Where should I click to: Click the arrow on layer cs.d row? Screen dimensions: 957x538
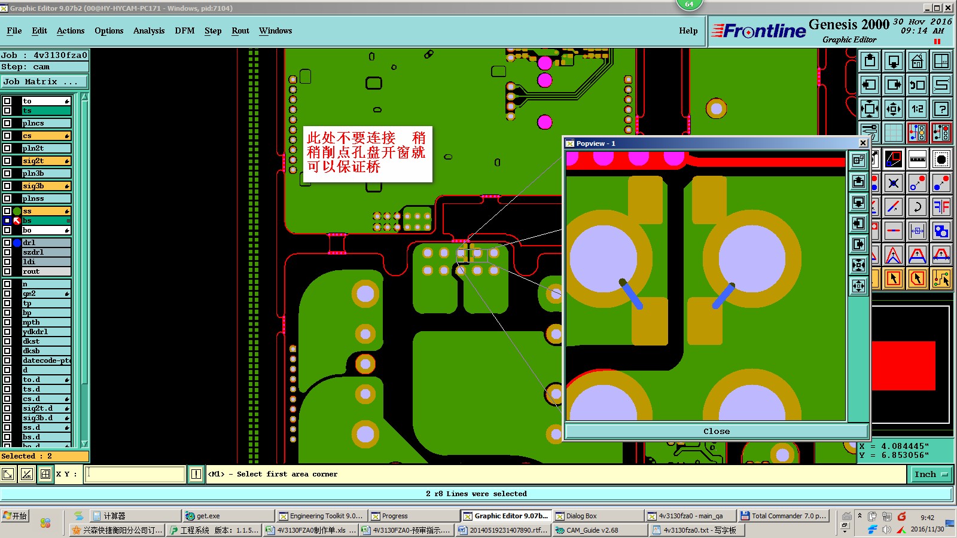coord(67,399)
